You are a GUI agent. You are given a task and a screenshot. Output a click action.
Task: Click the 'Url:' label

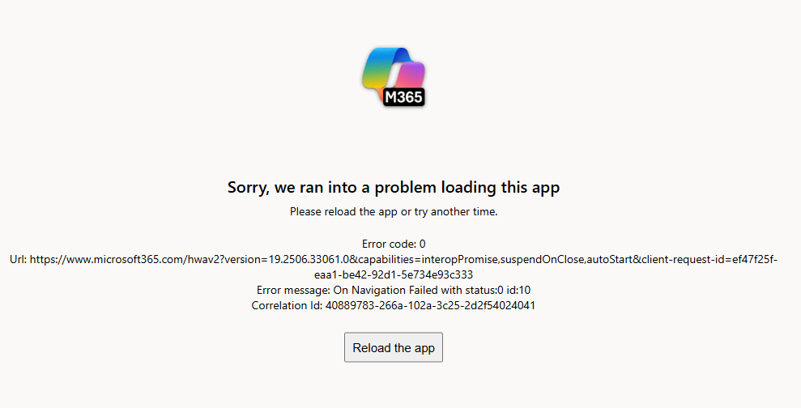19,259
